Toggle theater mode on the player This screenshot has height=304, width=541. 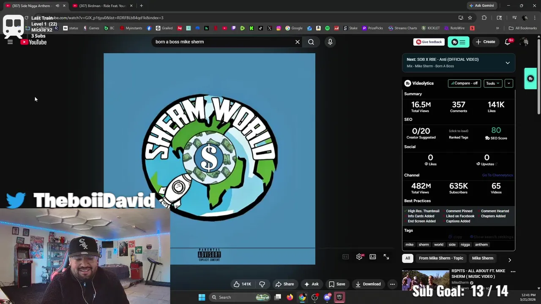point(373,257)
